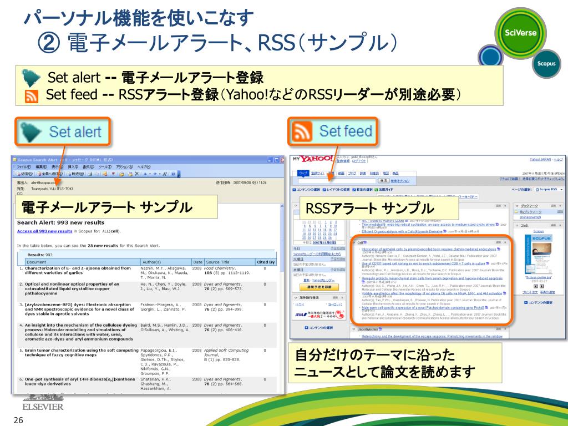Click the font size A icon in the mail toolbar

click(164, 174)
